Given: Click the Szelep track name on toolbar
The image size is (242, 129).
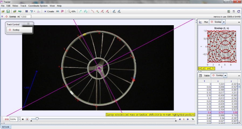Looking at the screenshot, I should 12,17.
